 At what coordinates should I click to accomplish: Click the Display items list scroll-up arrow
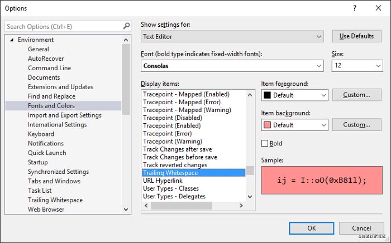250,95
